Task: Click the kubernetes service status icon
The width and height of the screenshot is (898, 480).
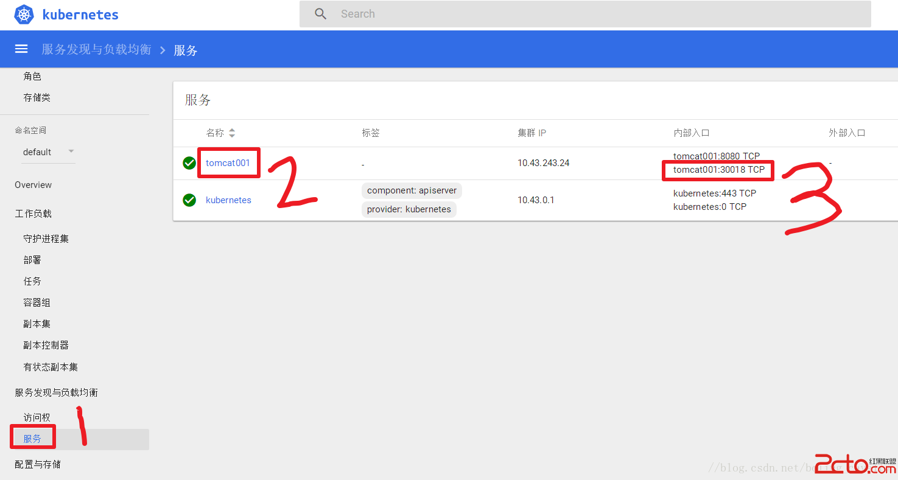Action: point(189,200)
